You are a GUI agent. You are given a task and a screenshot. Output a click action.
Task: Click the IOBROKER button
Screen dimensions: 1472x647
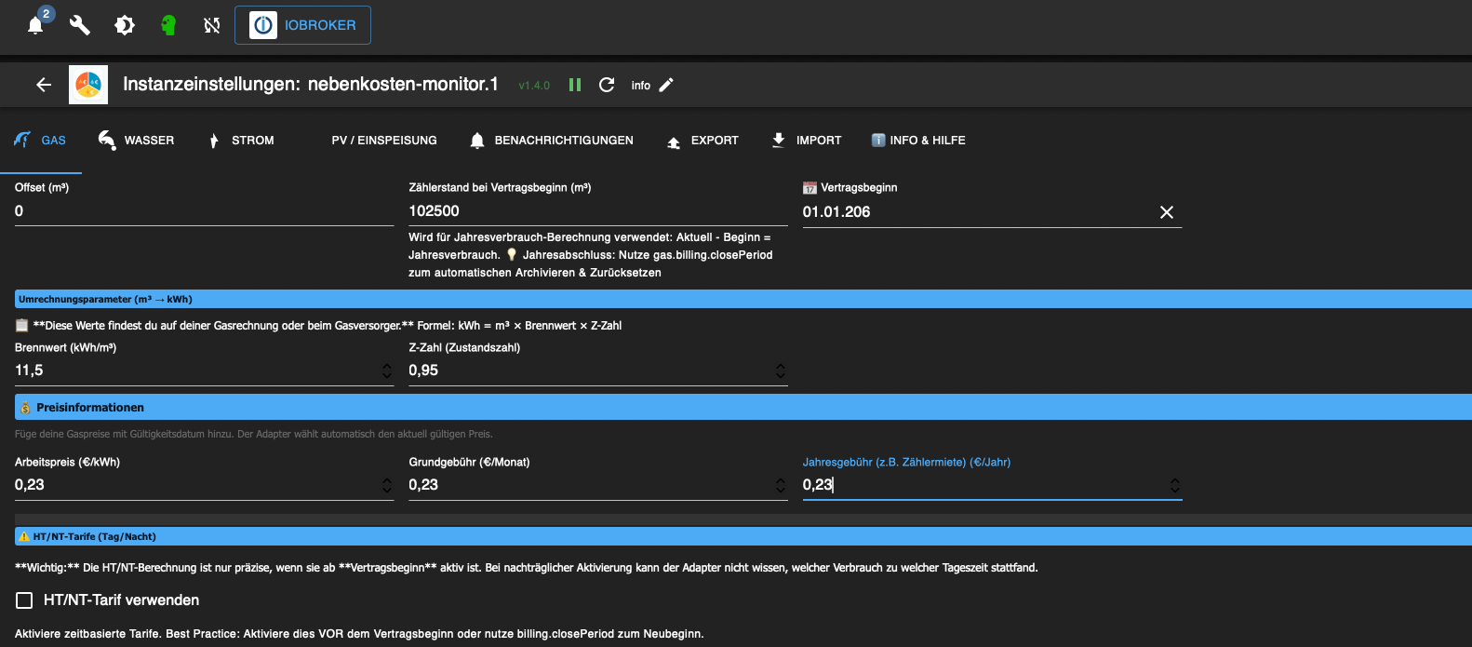point(302,25)
